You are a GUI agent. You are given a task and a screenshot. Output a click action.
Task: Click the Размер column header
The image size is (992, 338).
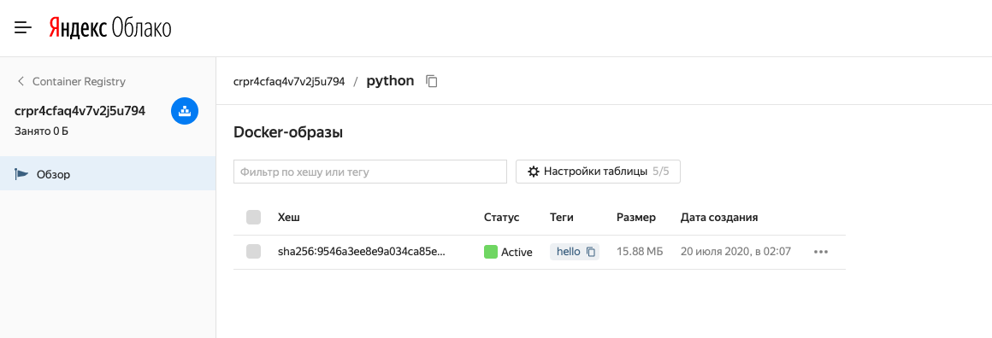[635, 218]
